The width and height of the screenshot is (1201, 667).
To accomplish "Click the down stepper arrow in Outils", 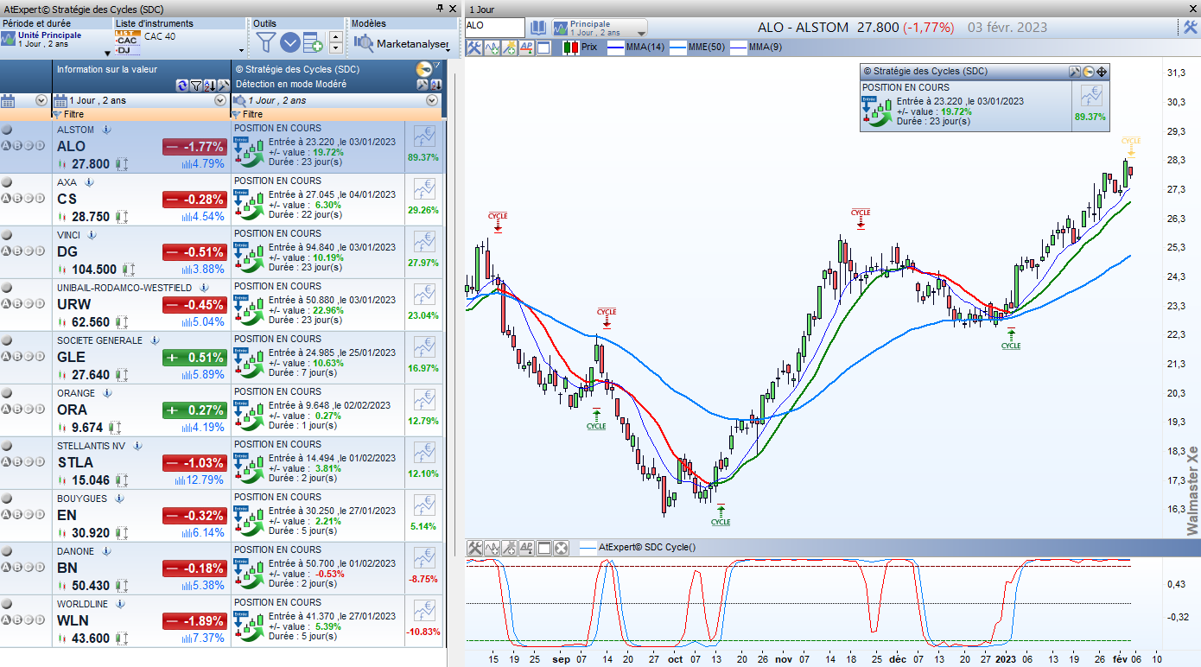I will 335,48.
